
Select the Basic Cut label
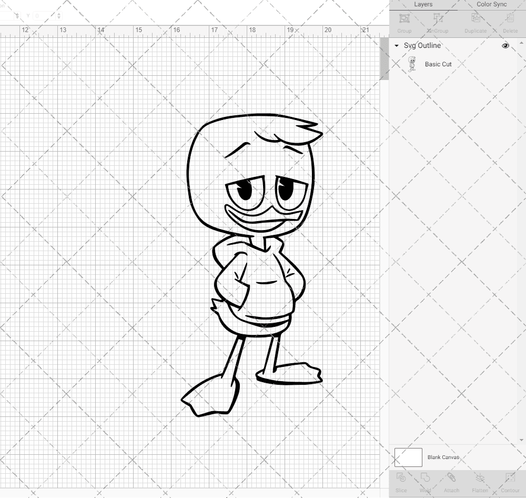(438, 64)
